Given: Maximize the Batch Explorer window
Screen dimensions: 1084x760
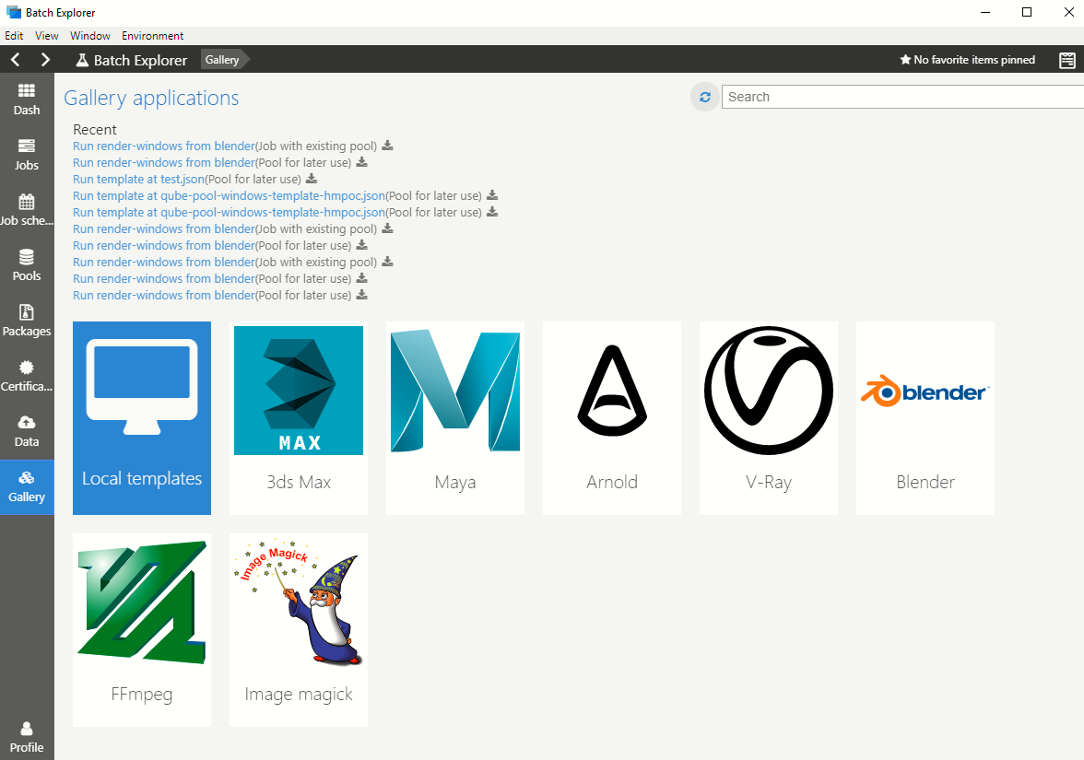Looking at the screenshot, I should (x=1027, y=13).
